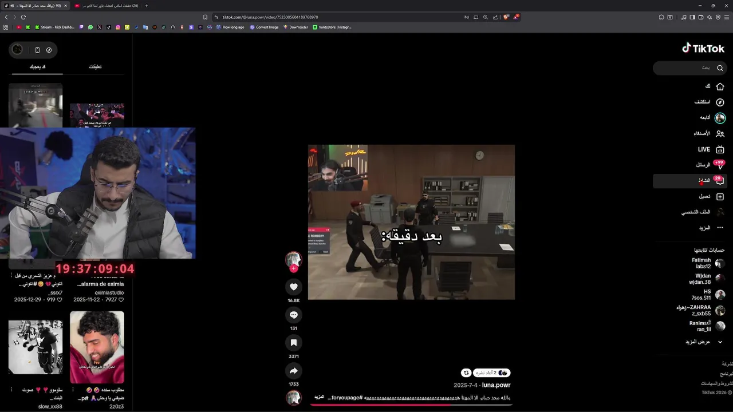Viewport: 733px width, 412px height.
Task: Share the video (1733 shares)
Action: point(294,370)
